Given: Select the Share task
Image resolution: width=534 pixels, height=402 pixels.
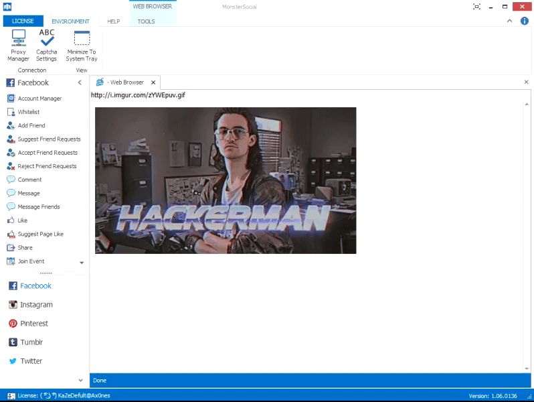Looking at the screenshot, I should pyautogui.click(x=20, y=247).
